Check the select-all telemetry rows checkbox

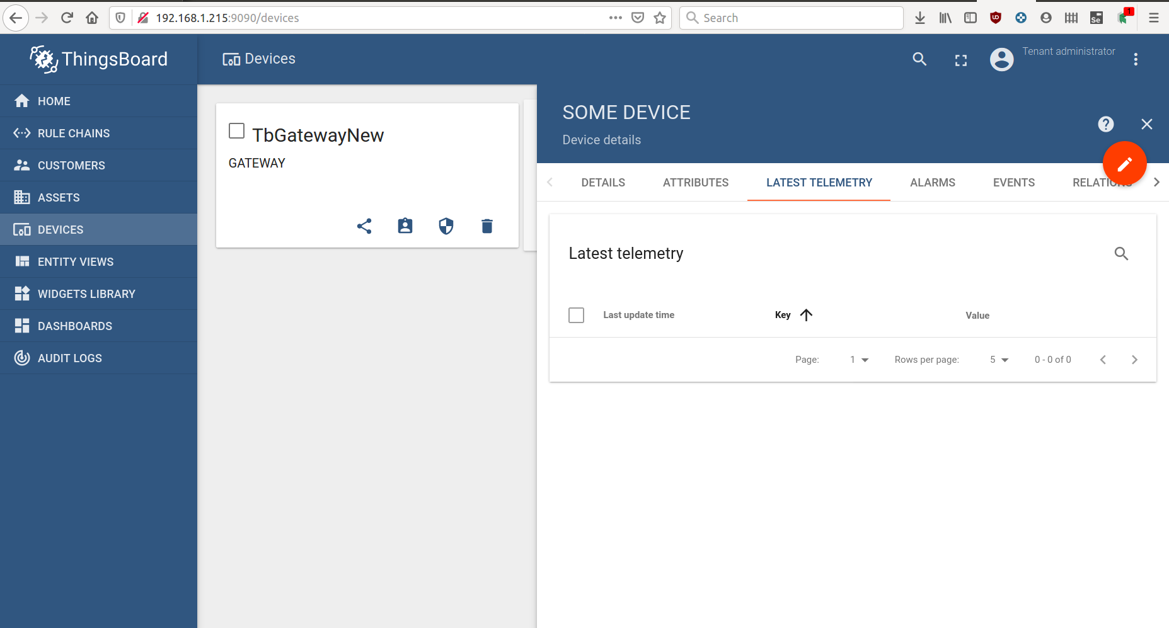click(x=576, y=314)
